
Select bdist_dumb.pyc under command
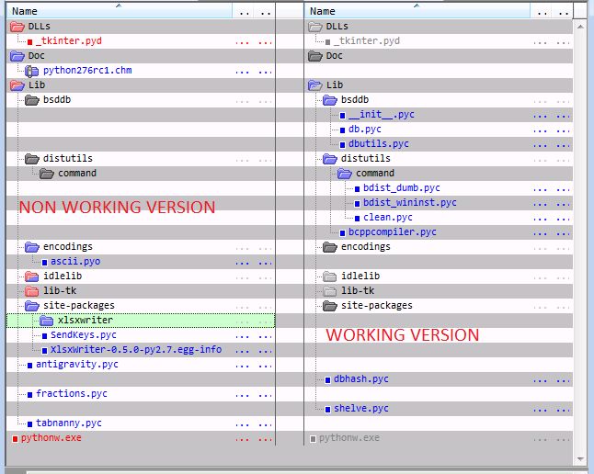[402, 188]
